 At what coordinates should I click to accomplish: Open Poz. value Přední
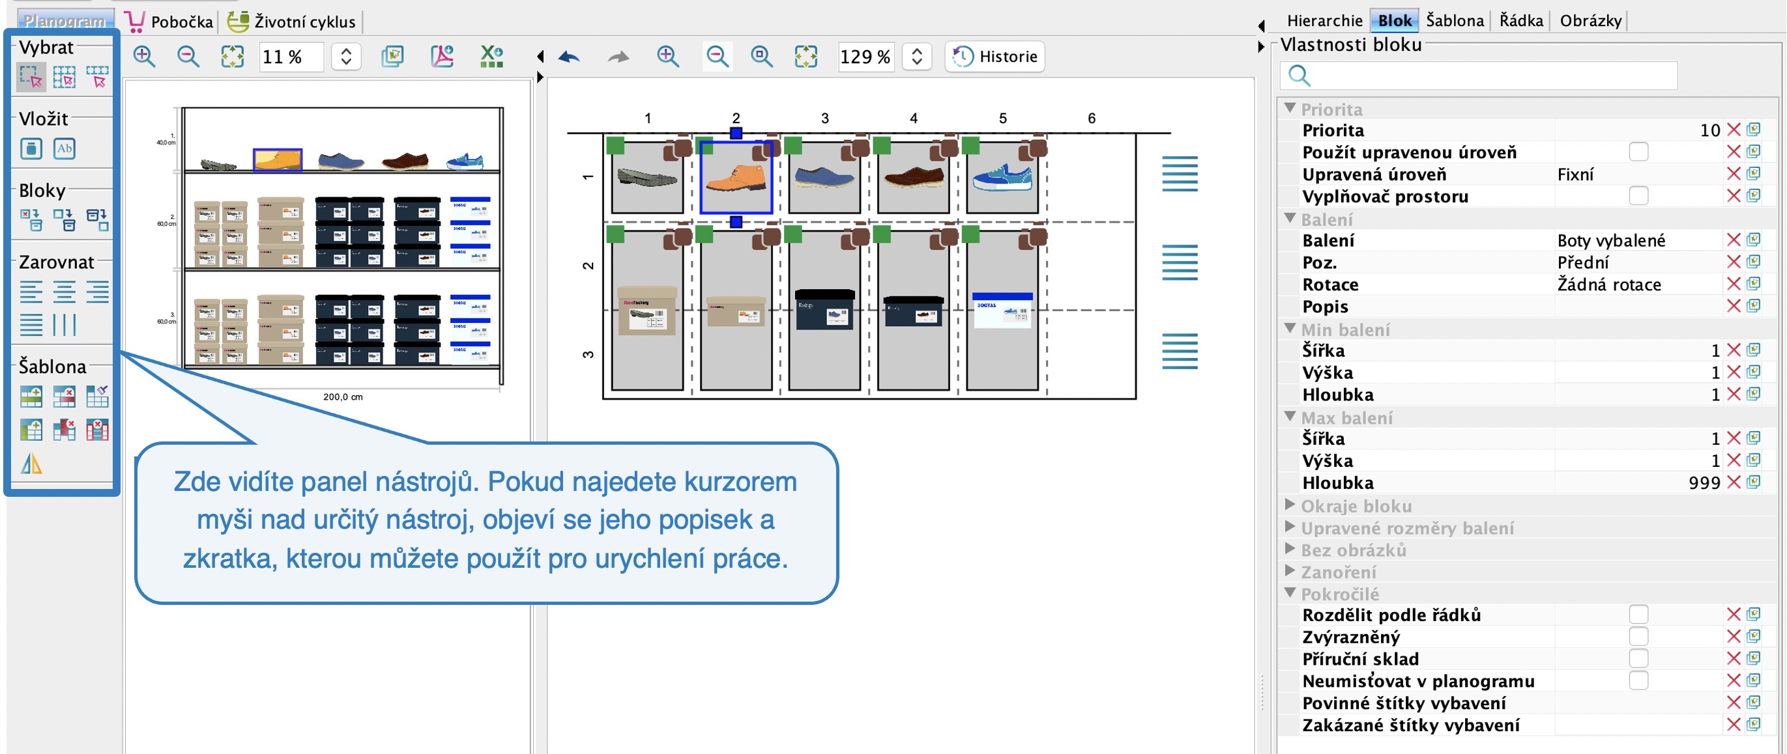click(1638, 262)
